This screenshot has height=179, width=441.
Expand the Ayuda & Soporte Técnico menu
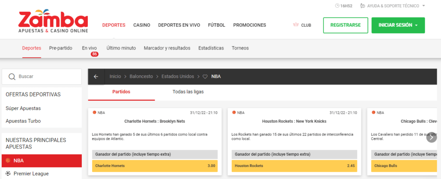395,6
